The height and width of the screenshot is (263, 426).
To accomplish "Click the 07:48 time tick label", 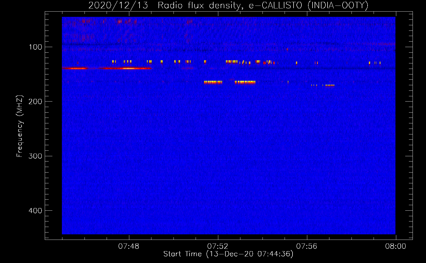I will (x=129, y=246).
